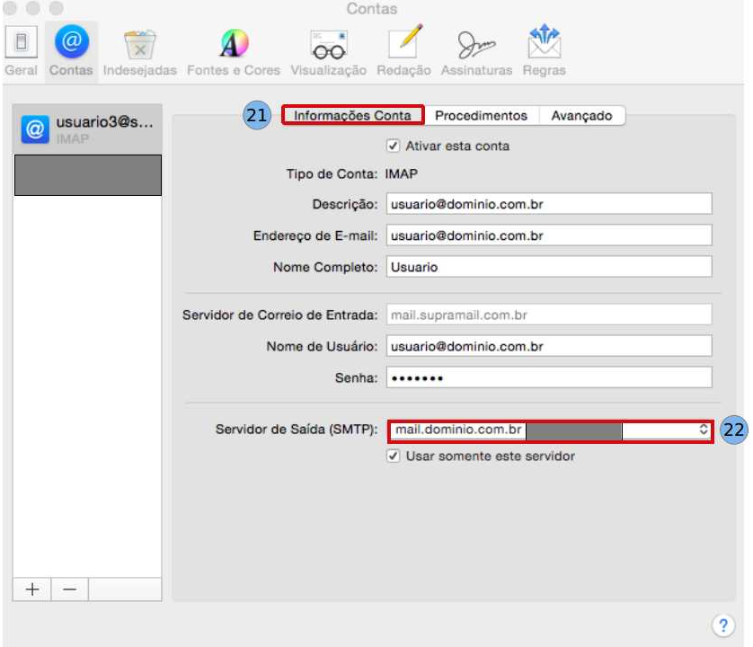The image size is (753, 647).
Task: Open the Geral preferences pane
Action: tap(21, 50)
